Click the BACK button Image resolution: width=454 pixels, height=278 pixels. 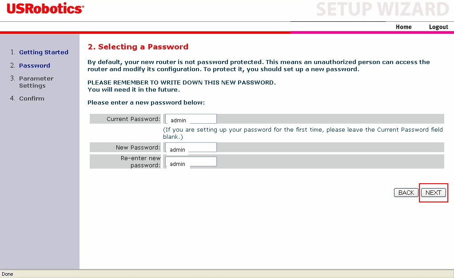pyautogui.click(x=406, y=193)
